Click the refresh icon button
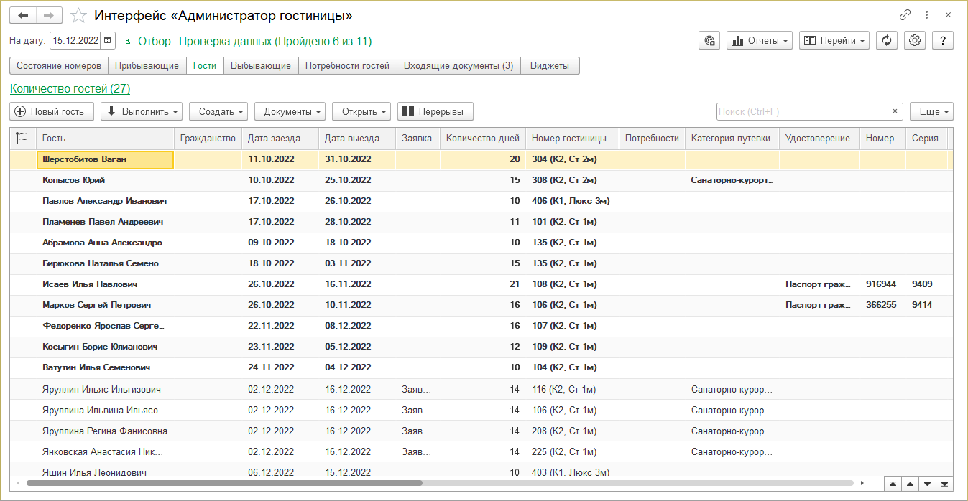The width and height of the screenshot is (968, 501). 887,41
